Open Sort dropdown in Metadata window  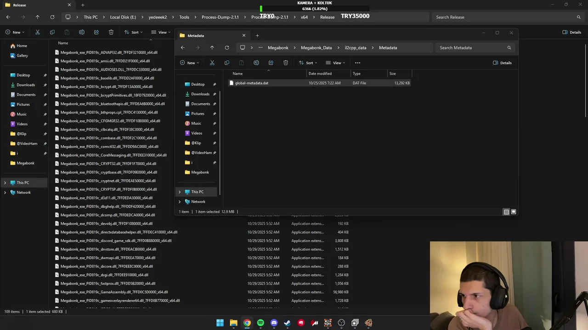[309, 63]
